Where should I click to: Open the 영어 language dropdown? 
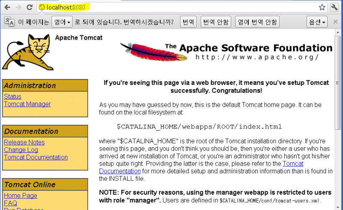point(62,22)
